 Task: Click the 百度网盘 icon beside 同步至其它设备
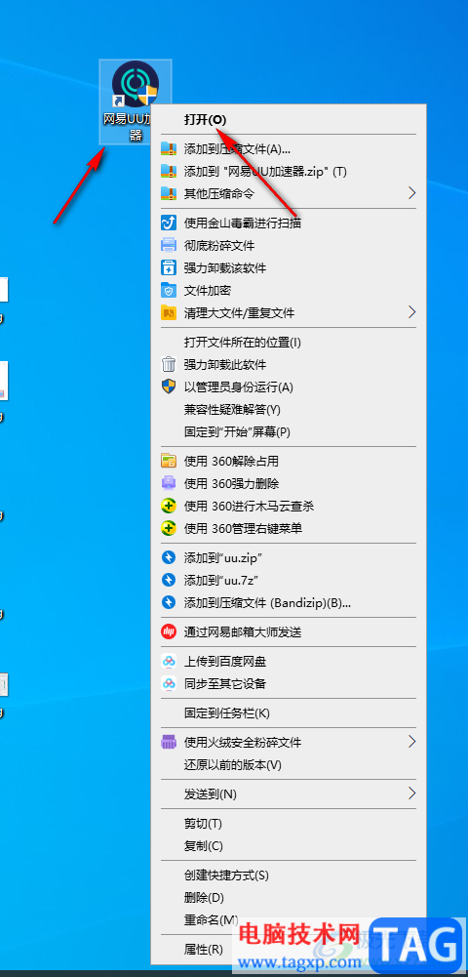click(x=169, y=683)
